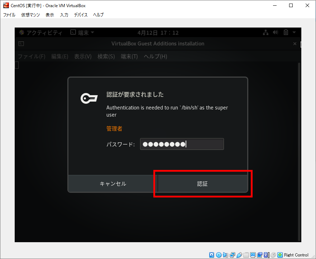Click the CPU virtualization status icon
Viewport: 316px width, 259px height.
pyautogui.click(x=267, y=255)
